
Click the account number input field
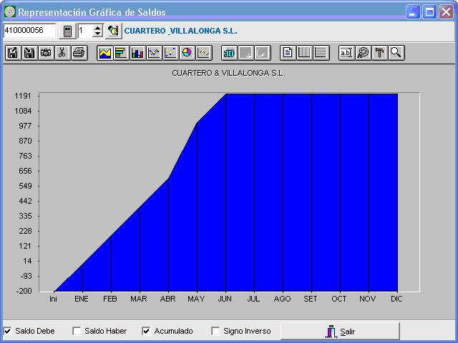[x=29, y=31]
